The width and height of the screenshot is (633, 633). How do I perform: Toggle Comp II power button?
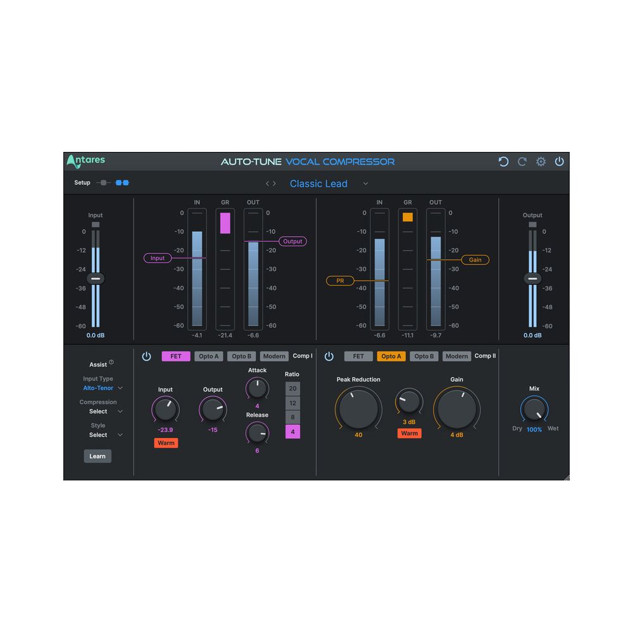329,356
